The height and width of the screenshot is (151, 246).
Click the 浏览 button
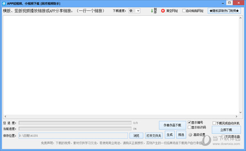click(136, 136)
